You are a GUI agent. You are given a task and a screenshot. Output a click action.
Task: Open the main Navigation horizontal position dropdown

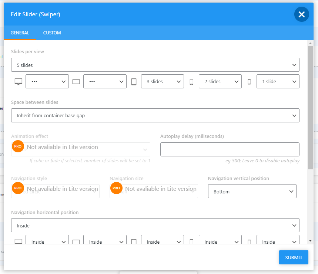(x=155, y=225)
